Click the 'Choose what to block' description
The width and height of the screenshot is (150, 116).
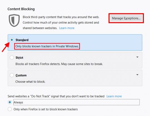[30, 82]
